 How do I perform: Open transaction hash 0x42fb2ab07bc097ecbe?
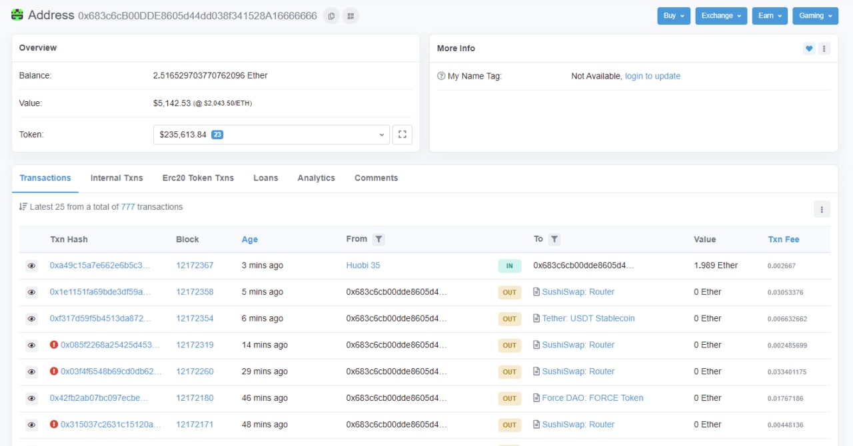[x=99, y=398]
